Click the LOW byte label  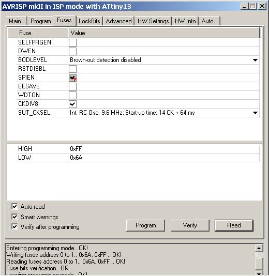click(24, 158)
